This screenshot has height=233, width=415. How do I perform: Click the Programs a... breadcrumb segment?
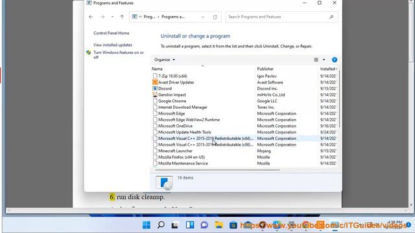(x=173, y=17)
